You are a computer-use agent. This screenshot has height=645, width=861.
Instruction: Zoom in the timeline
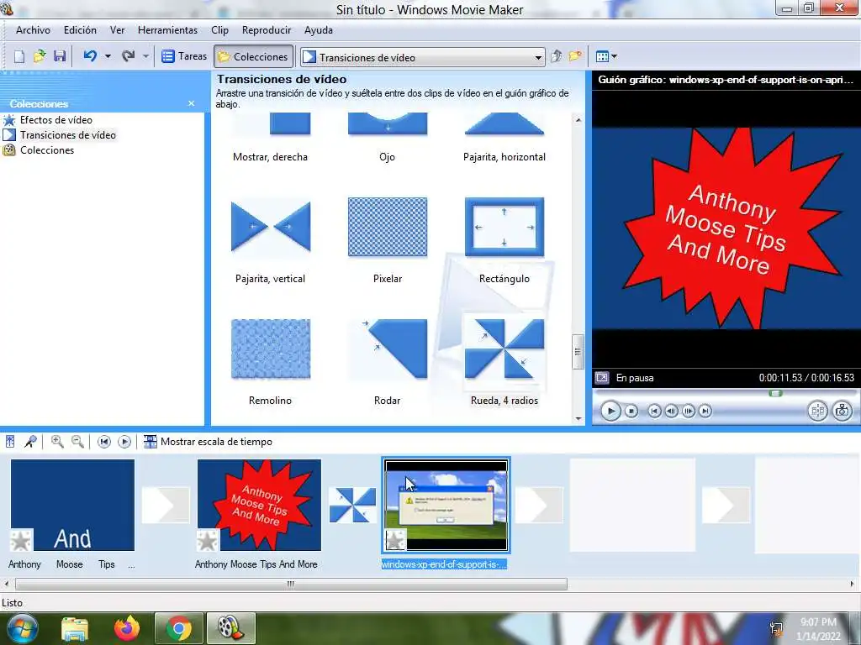point(56,442)
